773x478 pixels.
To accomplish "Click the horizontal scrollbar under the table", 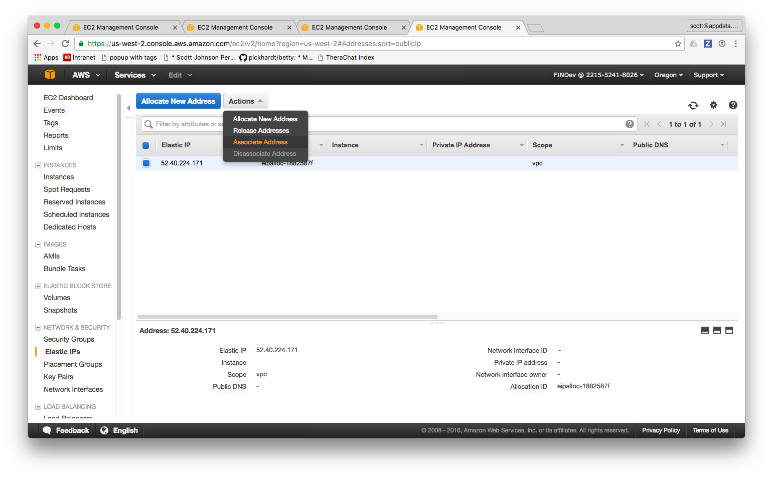I will [x=287, y=317].
